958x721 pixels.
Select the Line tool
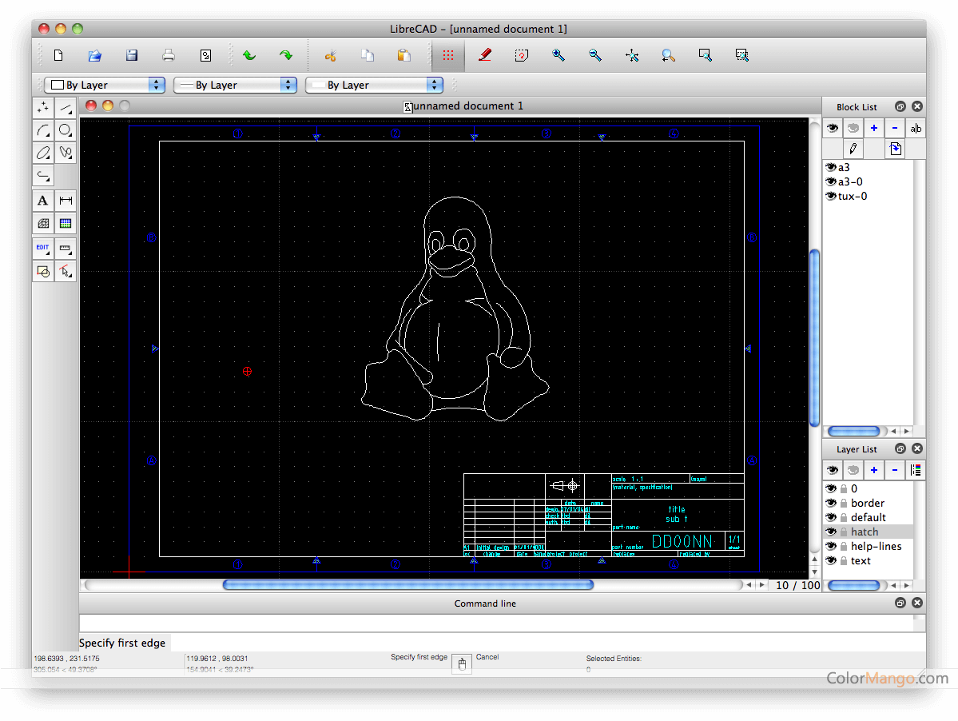pyautogui.click(x=66, y=107)
